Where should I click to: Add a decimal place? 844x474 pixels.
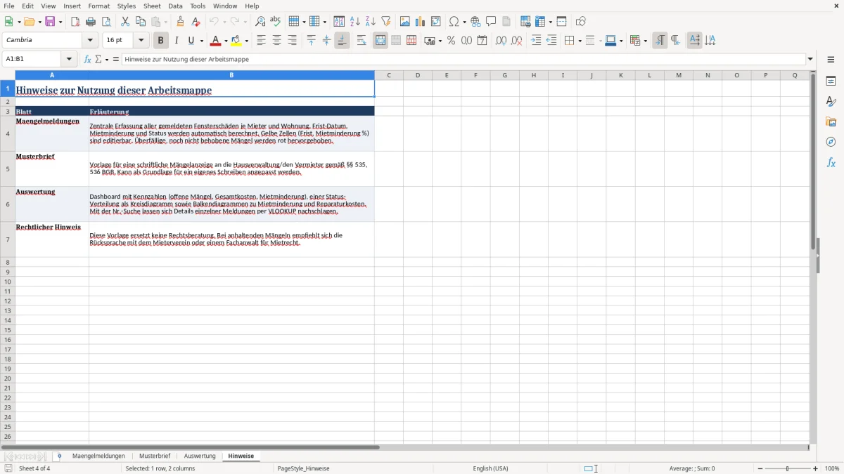pos(501,41)
